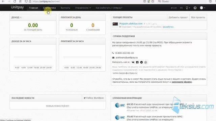Click the Доход за 24 часа chart

(33, 58)
